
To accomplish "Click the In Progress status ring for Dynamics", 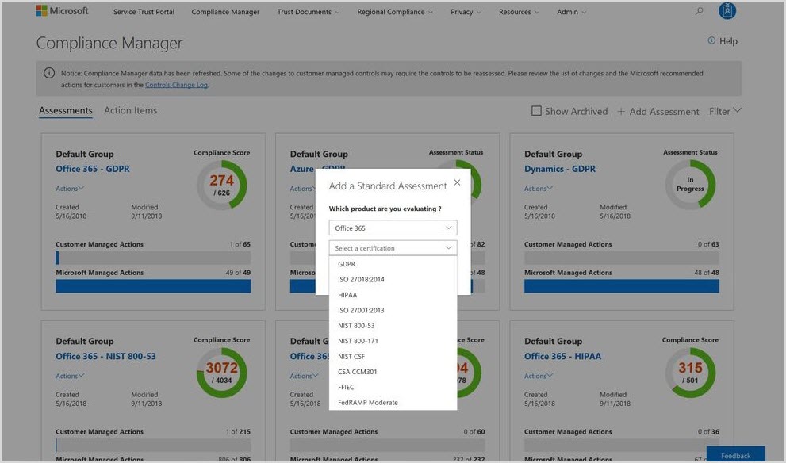I will coord(689,184).
